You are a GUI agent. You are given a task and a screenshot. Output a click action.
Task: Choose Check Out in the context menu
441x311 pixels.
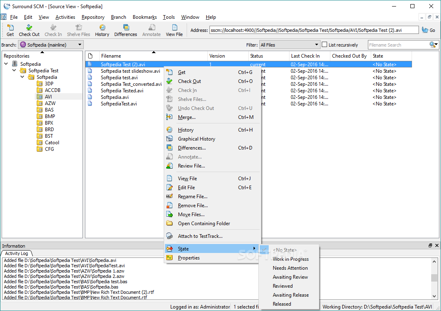click(x=212, y=81)
